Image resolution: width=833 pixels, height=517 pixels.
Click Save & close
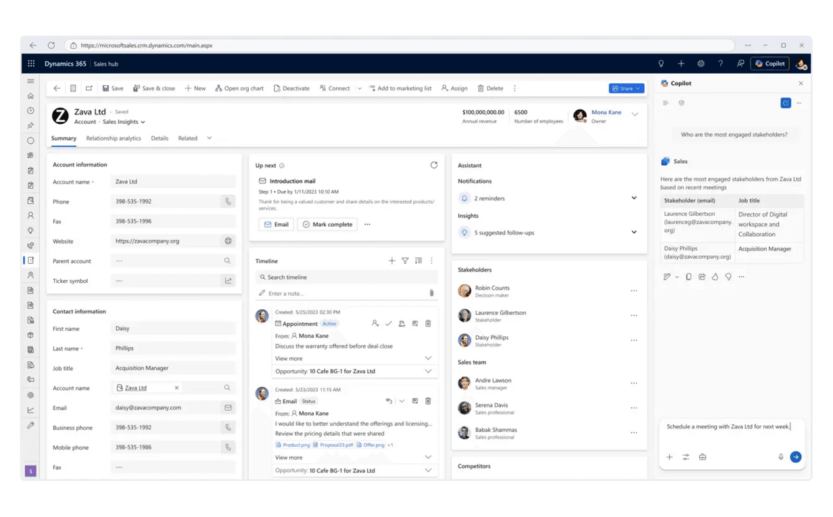click(x=154, y=88)
